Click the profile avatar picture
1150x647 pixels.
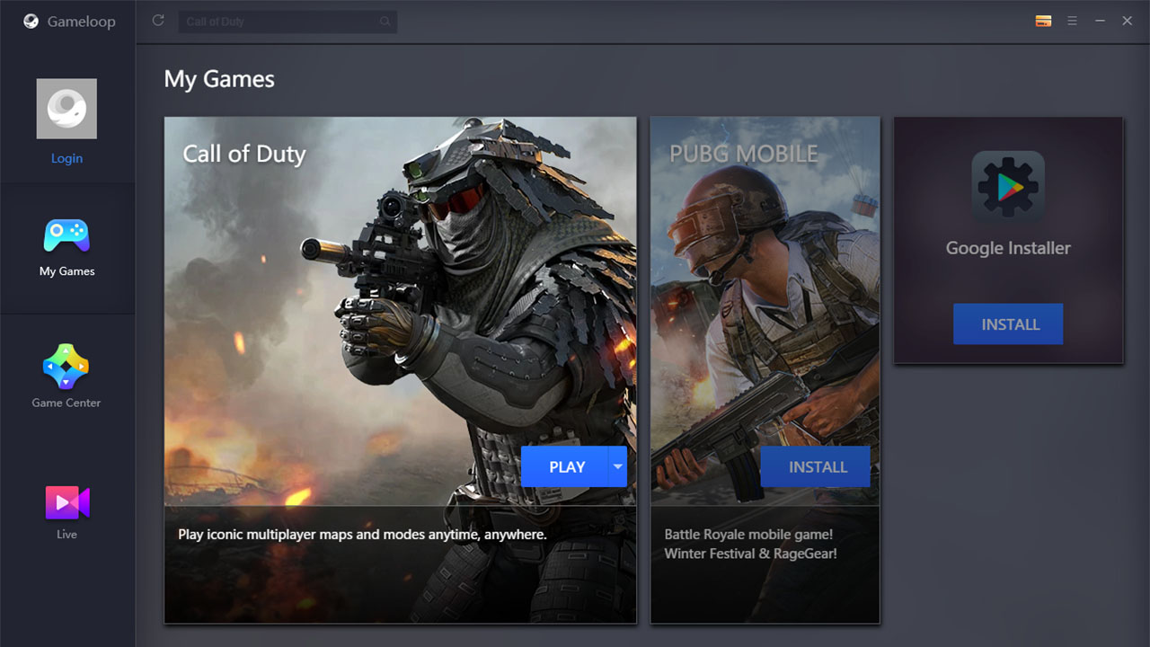point(66,109)
